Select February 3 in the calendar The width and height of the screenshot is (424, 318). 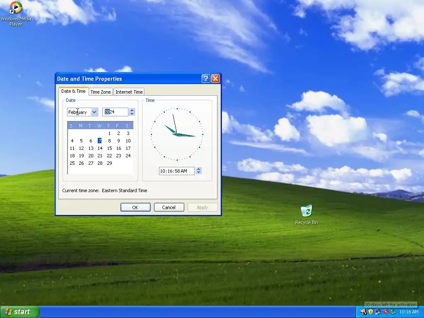click(128, 133)
